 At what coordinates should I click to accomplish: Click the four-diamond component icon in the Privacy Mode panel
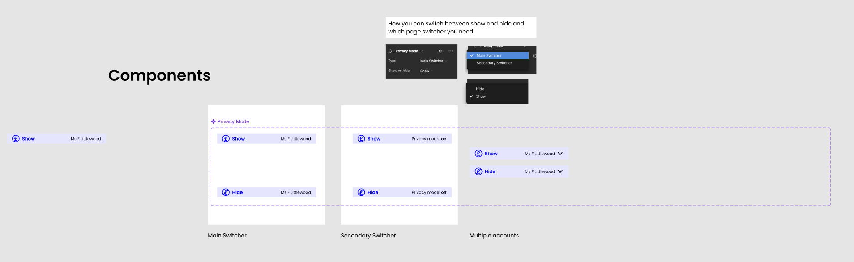pos(440,51)
